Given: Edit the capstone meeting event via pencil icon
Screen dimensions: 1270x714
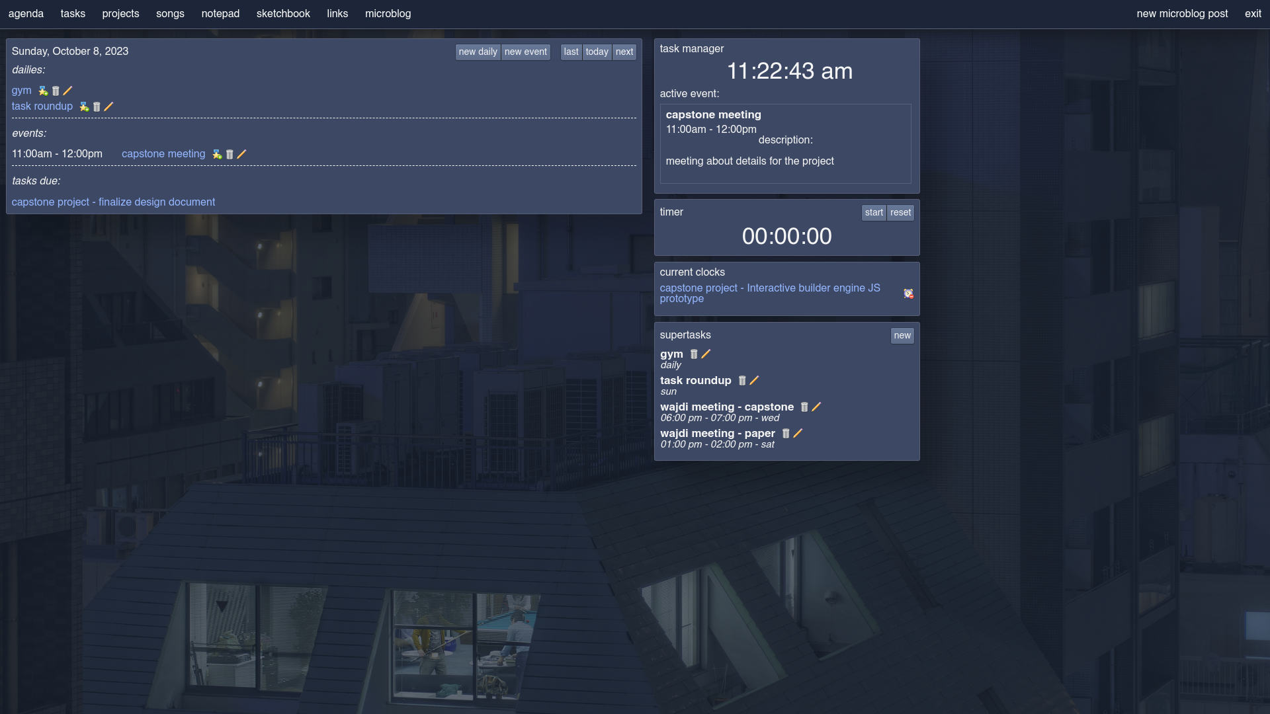Looking at the screenshot, I should [241, 154].
